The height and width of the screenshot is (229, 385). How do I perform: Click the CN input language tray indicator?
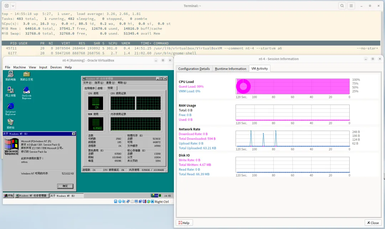click(x=156, y=196)
